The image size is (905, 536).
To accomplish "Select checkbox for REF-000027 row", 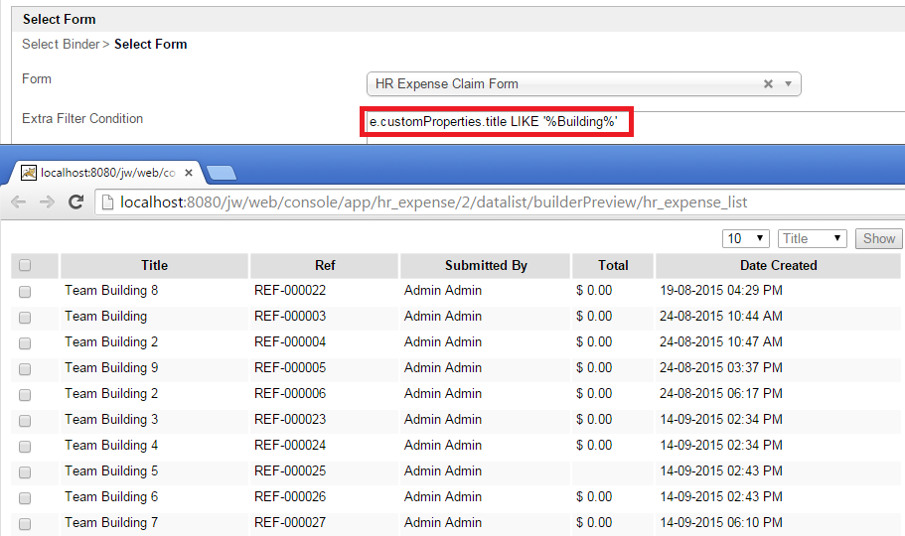I will point(25,523).
